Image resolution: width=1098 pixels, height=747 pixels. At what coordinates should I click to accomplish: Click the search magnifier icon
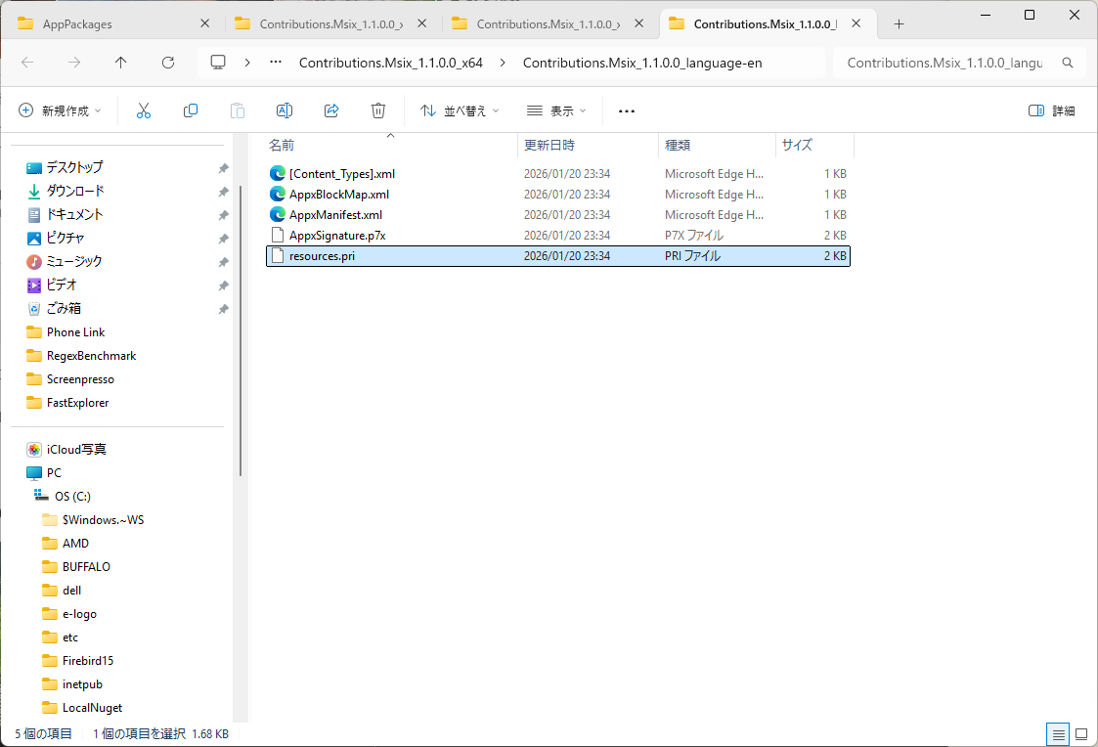click(1067, 63)
